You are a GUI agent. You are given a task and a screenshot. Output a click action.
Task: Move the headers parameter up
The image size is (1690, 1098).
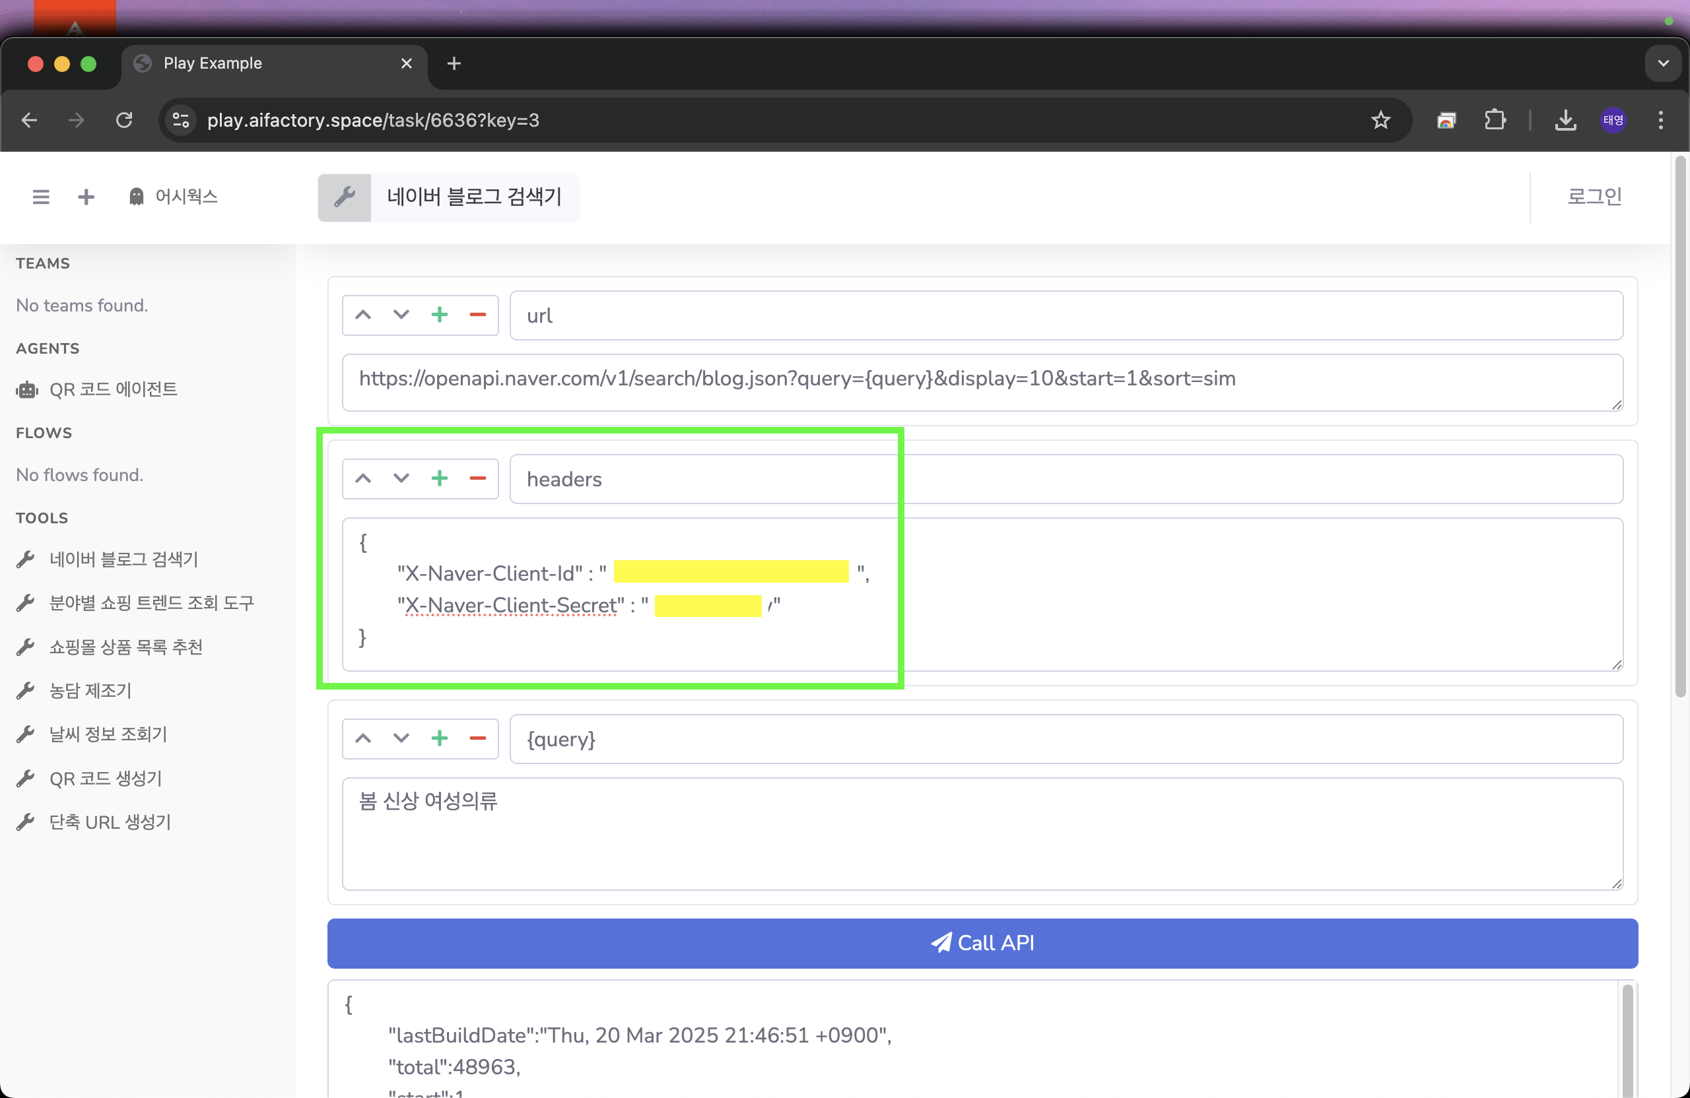363,479
